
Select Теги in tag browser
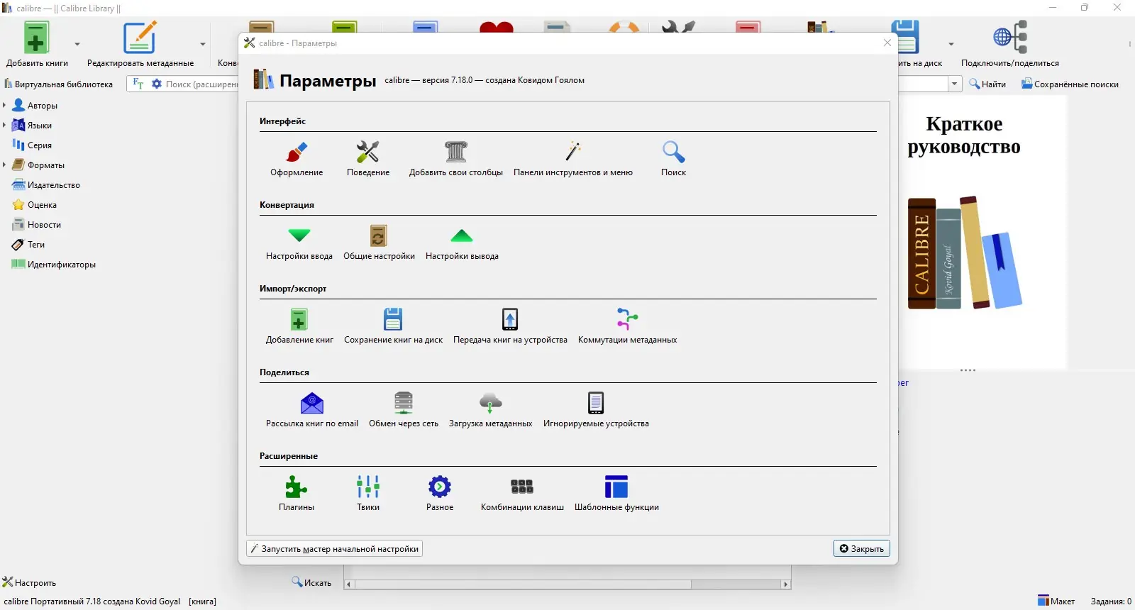tap(29, 244)
